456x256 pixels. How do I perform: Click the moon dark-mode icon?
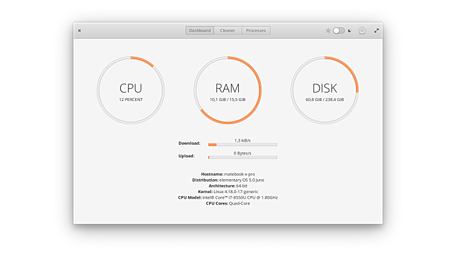(x=349, y=31)
